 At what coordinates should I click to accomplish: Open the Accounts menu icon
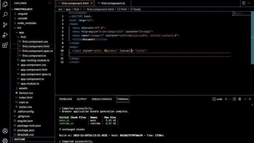coord(5,131)
